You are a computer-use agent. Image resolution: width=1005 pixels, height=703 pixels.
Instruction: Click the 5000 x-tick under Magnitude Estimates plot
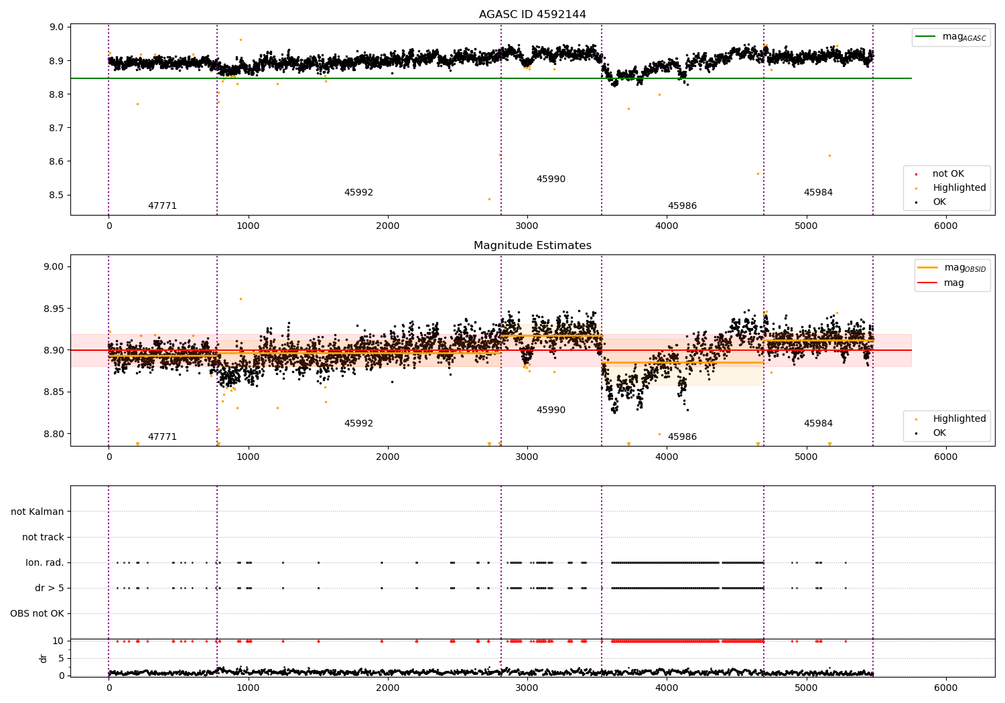[806, 457]
